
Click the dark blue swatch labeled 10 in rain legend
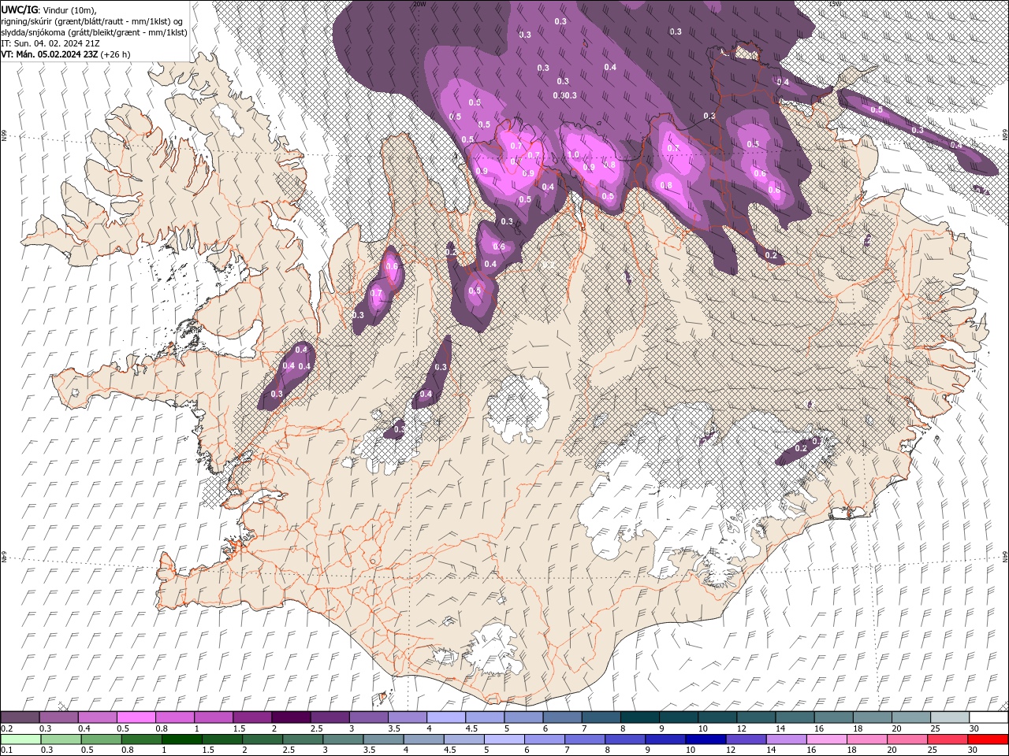706,739
